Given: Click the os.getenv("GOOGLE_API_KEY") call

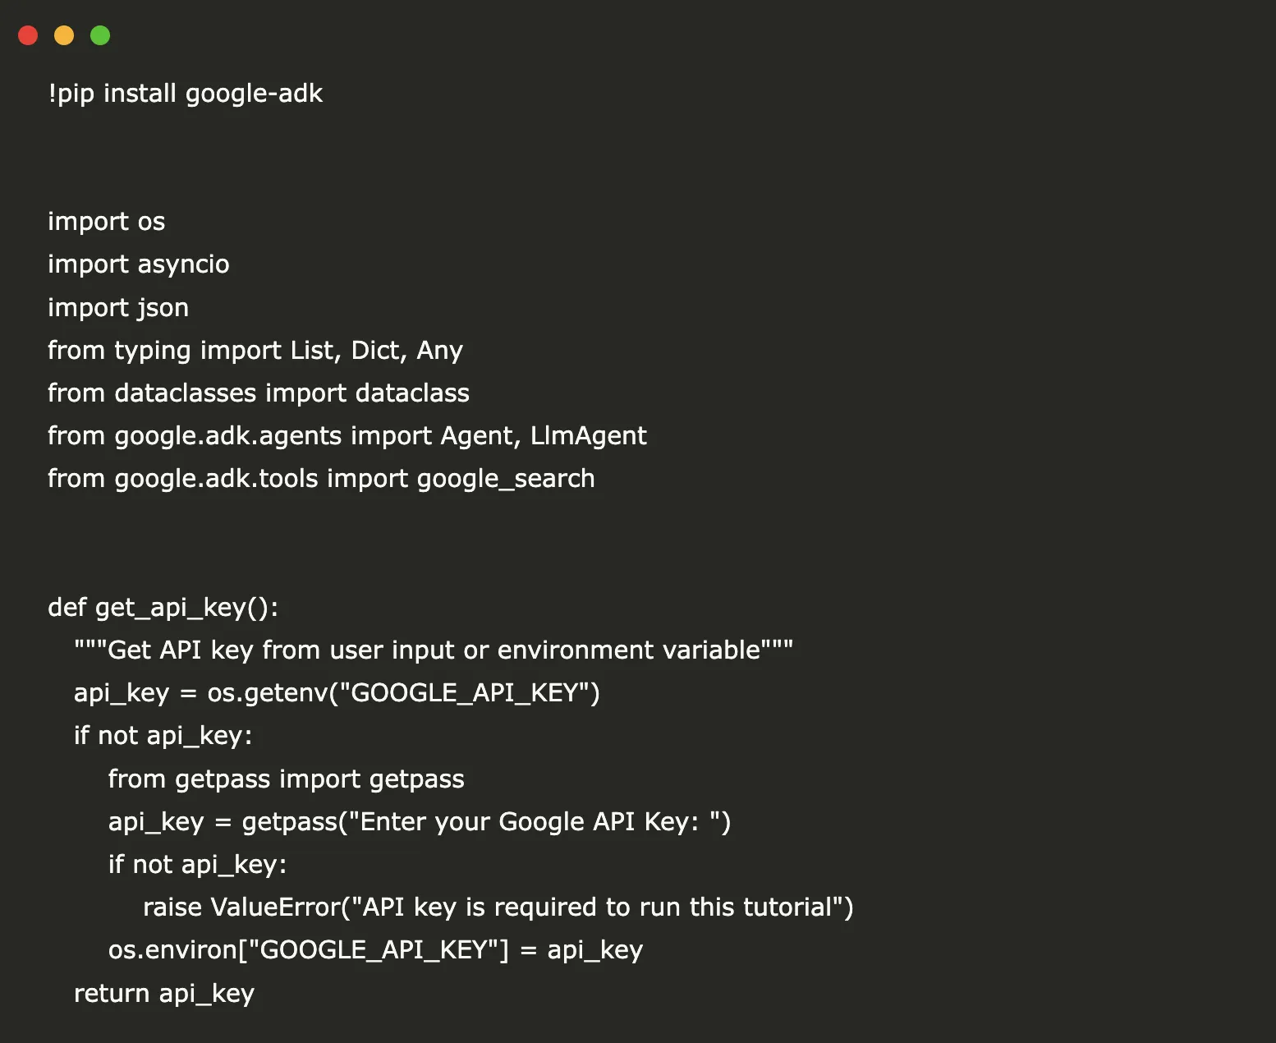Looking at the screenshot, I should (x=403, y=693).
